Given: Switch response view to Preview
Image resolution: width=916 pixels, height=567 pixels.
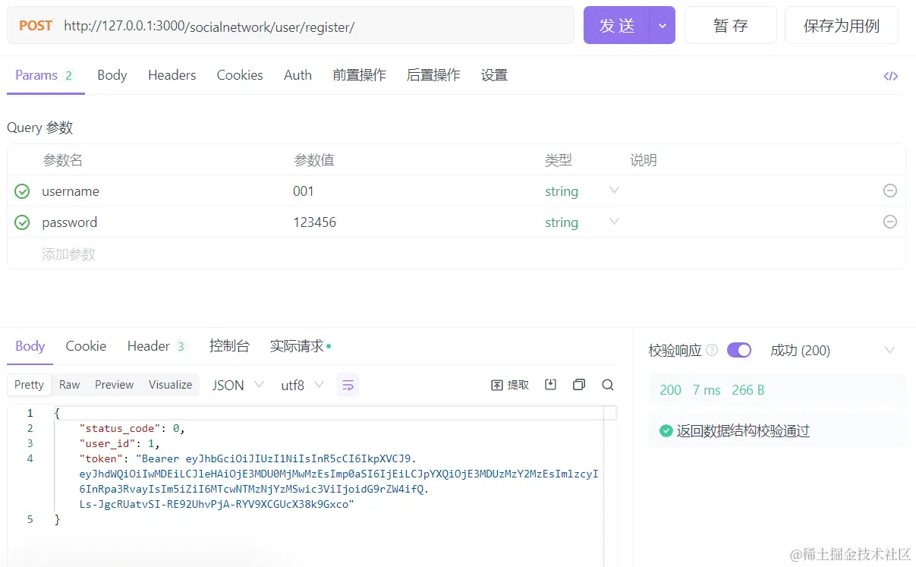Looking at the screenshot, I should (115, 385).
